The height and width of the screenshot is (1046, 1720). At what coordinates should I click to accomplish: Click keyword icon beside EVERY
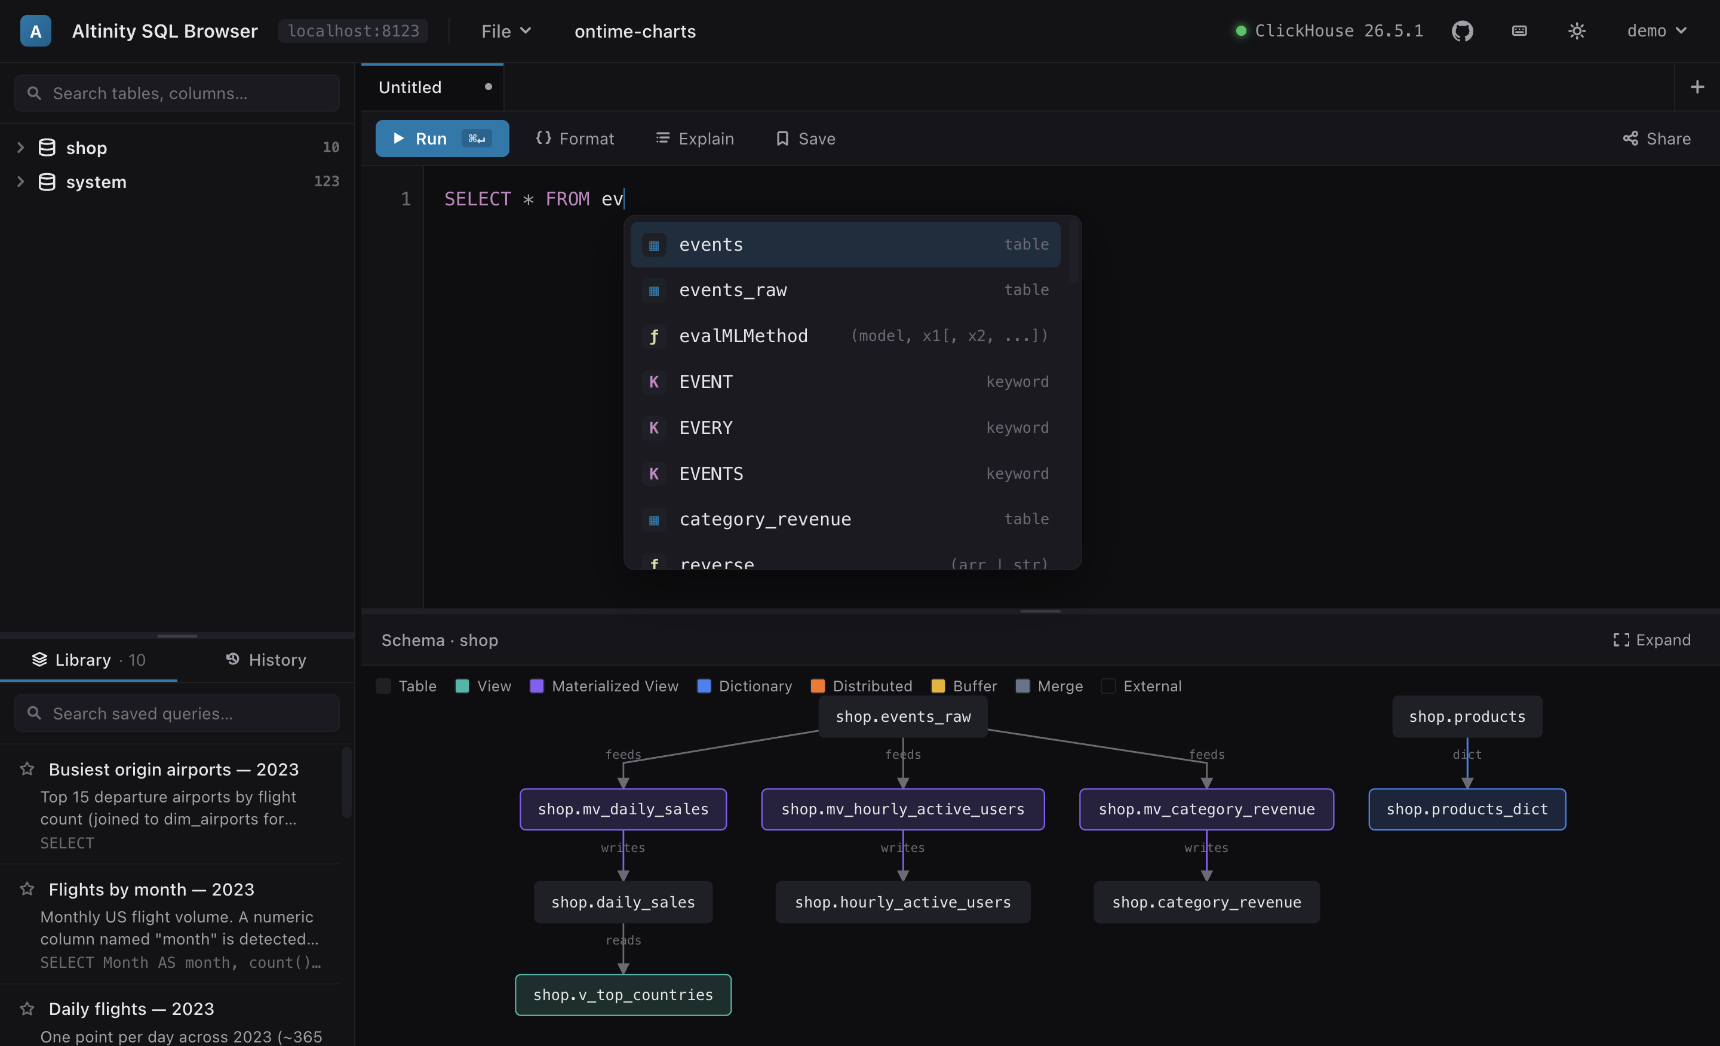coord(653,427)
